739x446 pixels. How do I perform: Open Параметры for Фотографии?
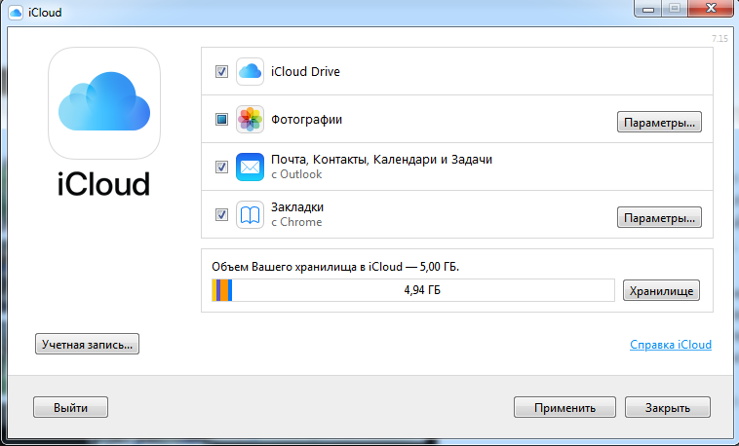659,122
